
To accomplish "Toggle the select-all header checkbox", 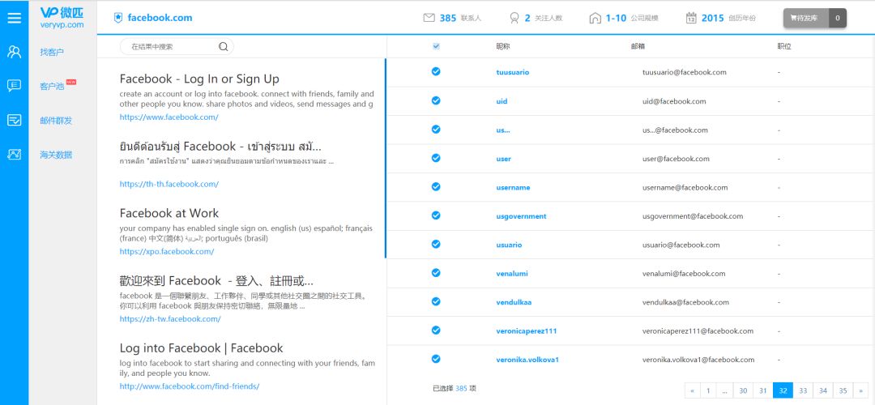I will (x=436, y=46).
